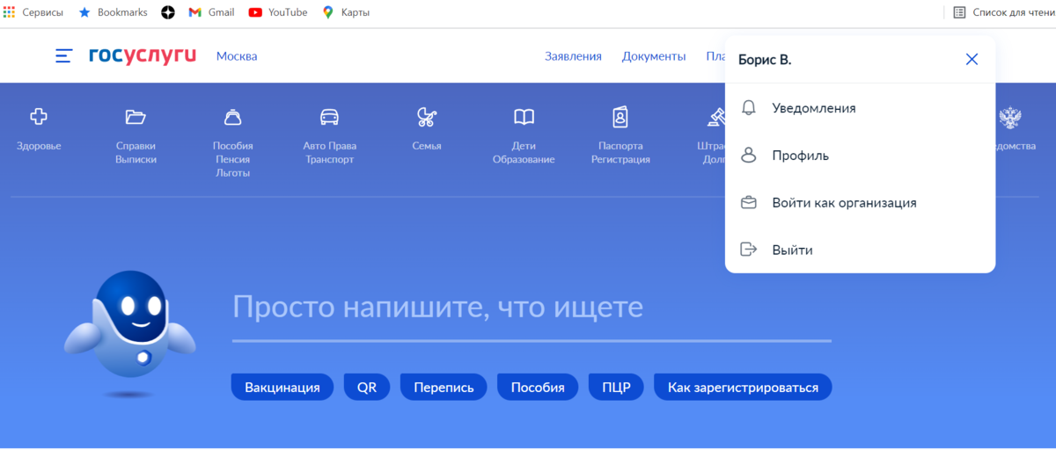This screenshot has height=450, width=1056.
Task: Open the Справки Выписки folder icon
Action: point(136,116)
